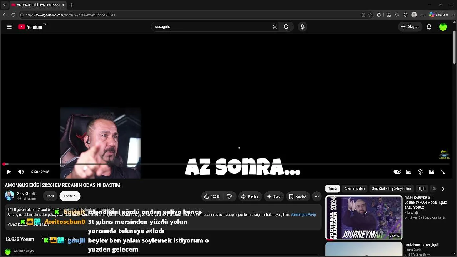Image resolution: width=457 pixels, height=257 pixels.
Task: Open browser extensions puzzle icon
Action: pyautogui.click(x=379, y=15)
